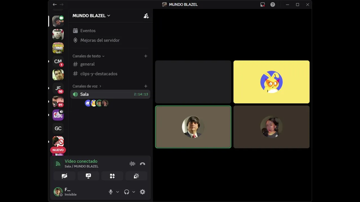Click the last participant avatar under Sala
Screen dimensions: 360x202
[x=105, y=103]
